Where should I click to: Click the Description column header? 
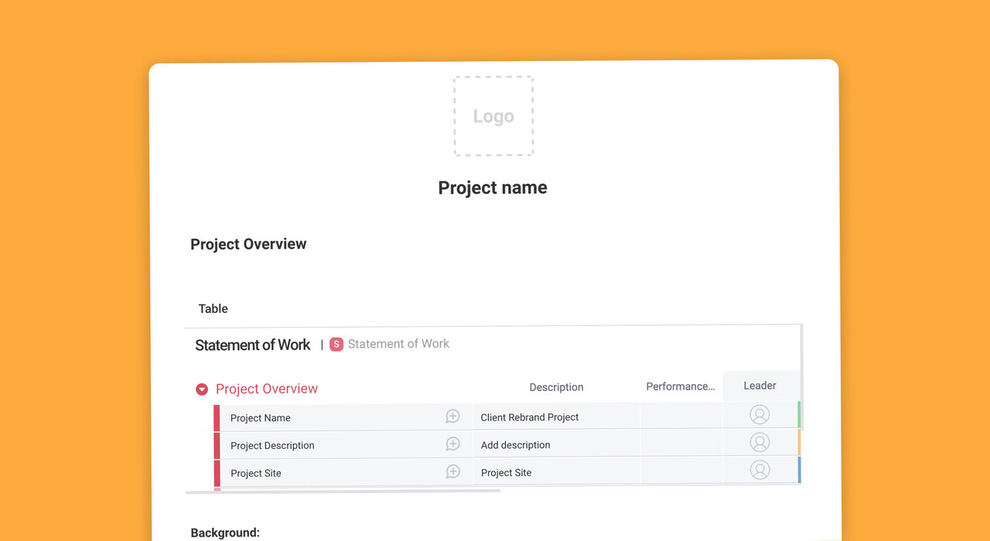click(x=556, y=387)
